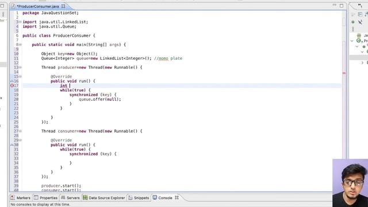Screen dimensions: 368x207
Task: Click the crossed-out filter icon in Outline
Action: pos(360,22)
